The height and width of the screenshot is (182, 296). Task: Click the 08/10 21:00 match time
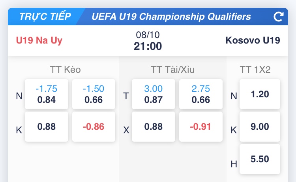coord(148,41)
